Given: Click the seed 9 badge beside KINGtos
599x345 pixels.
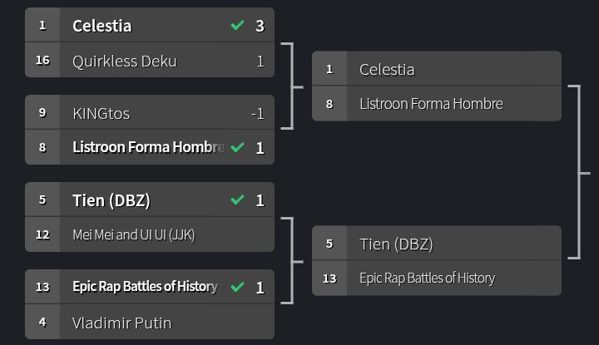Looking at the screenshot, I should (42, 113).
